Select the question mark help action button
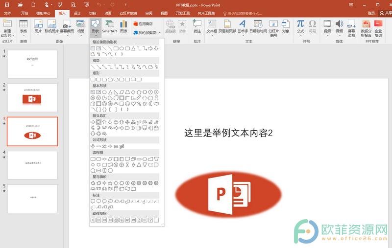 [x=150, y=220]
